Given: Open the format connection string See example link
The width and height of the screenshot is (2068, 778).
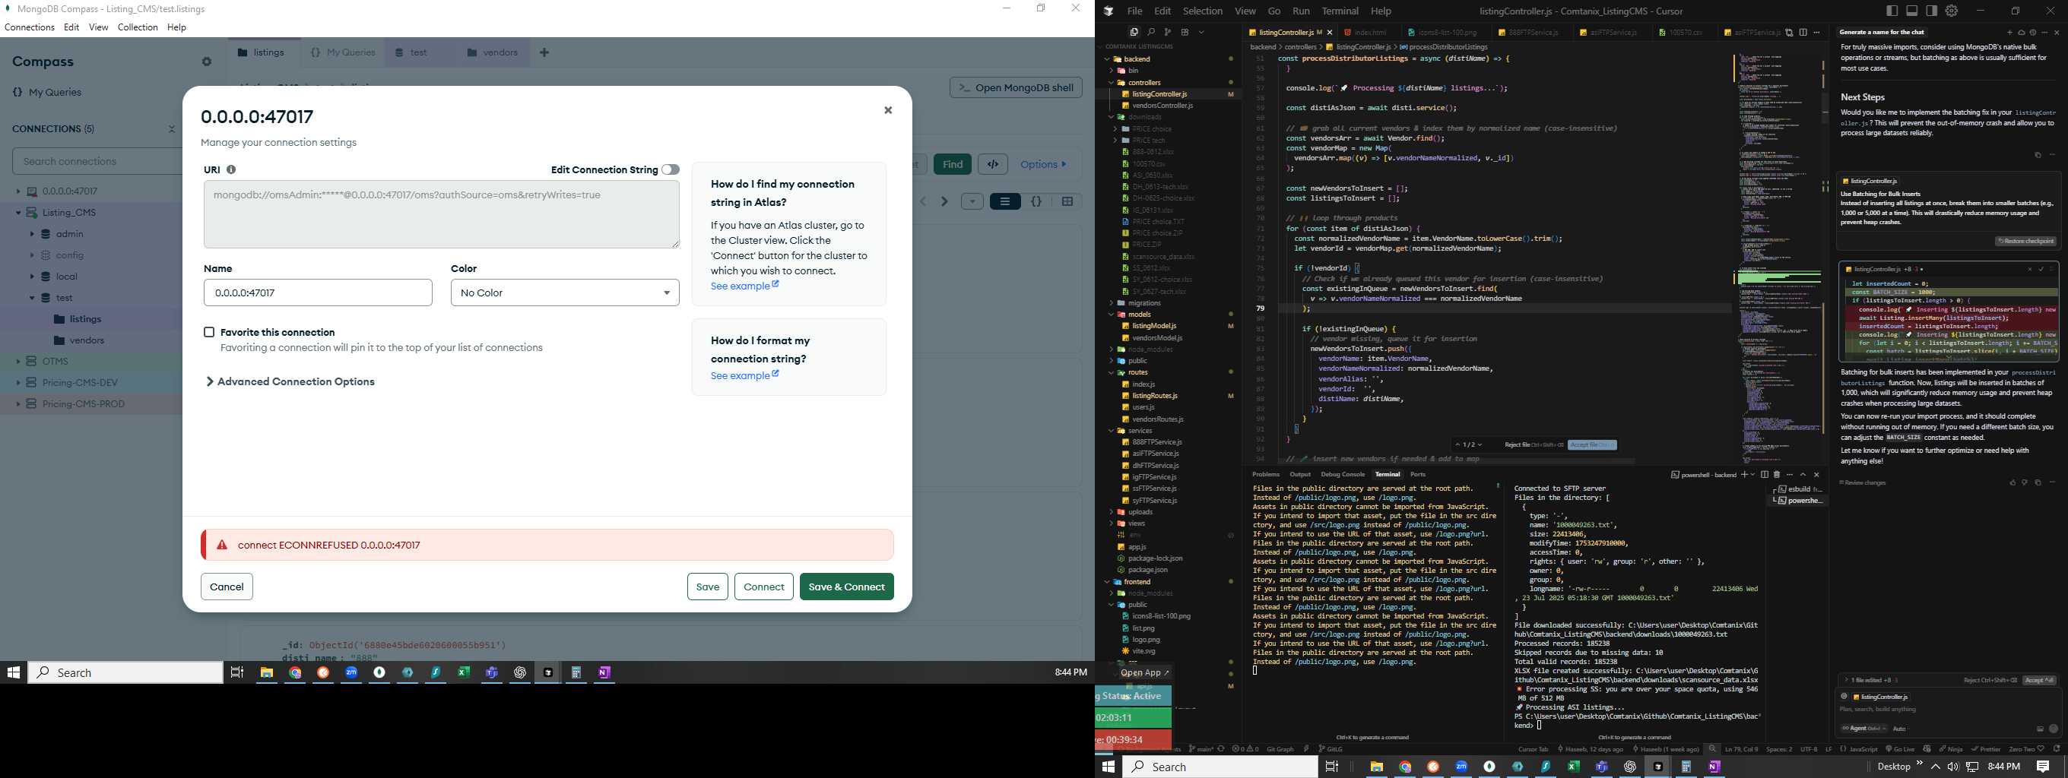Looking at the screenshot, I should tap(744, 375).
